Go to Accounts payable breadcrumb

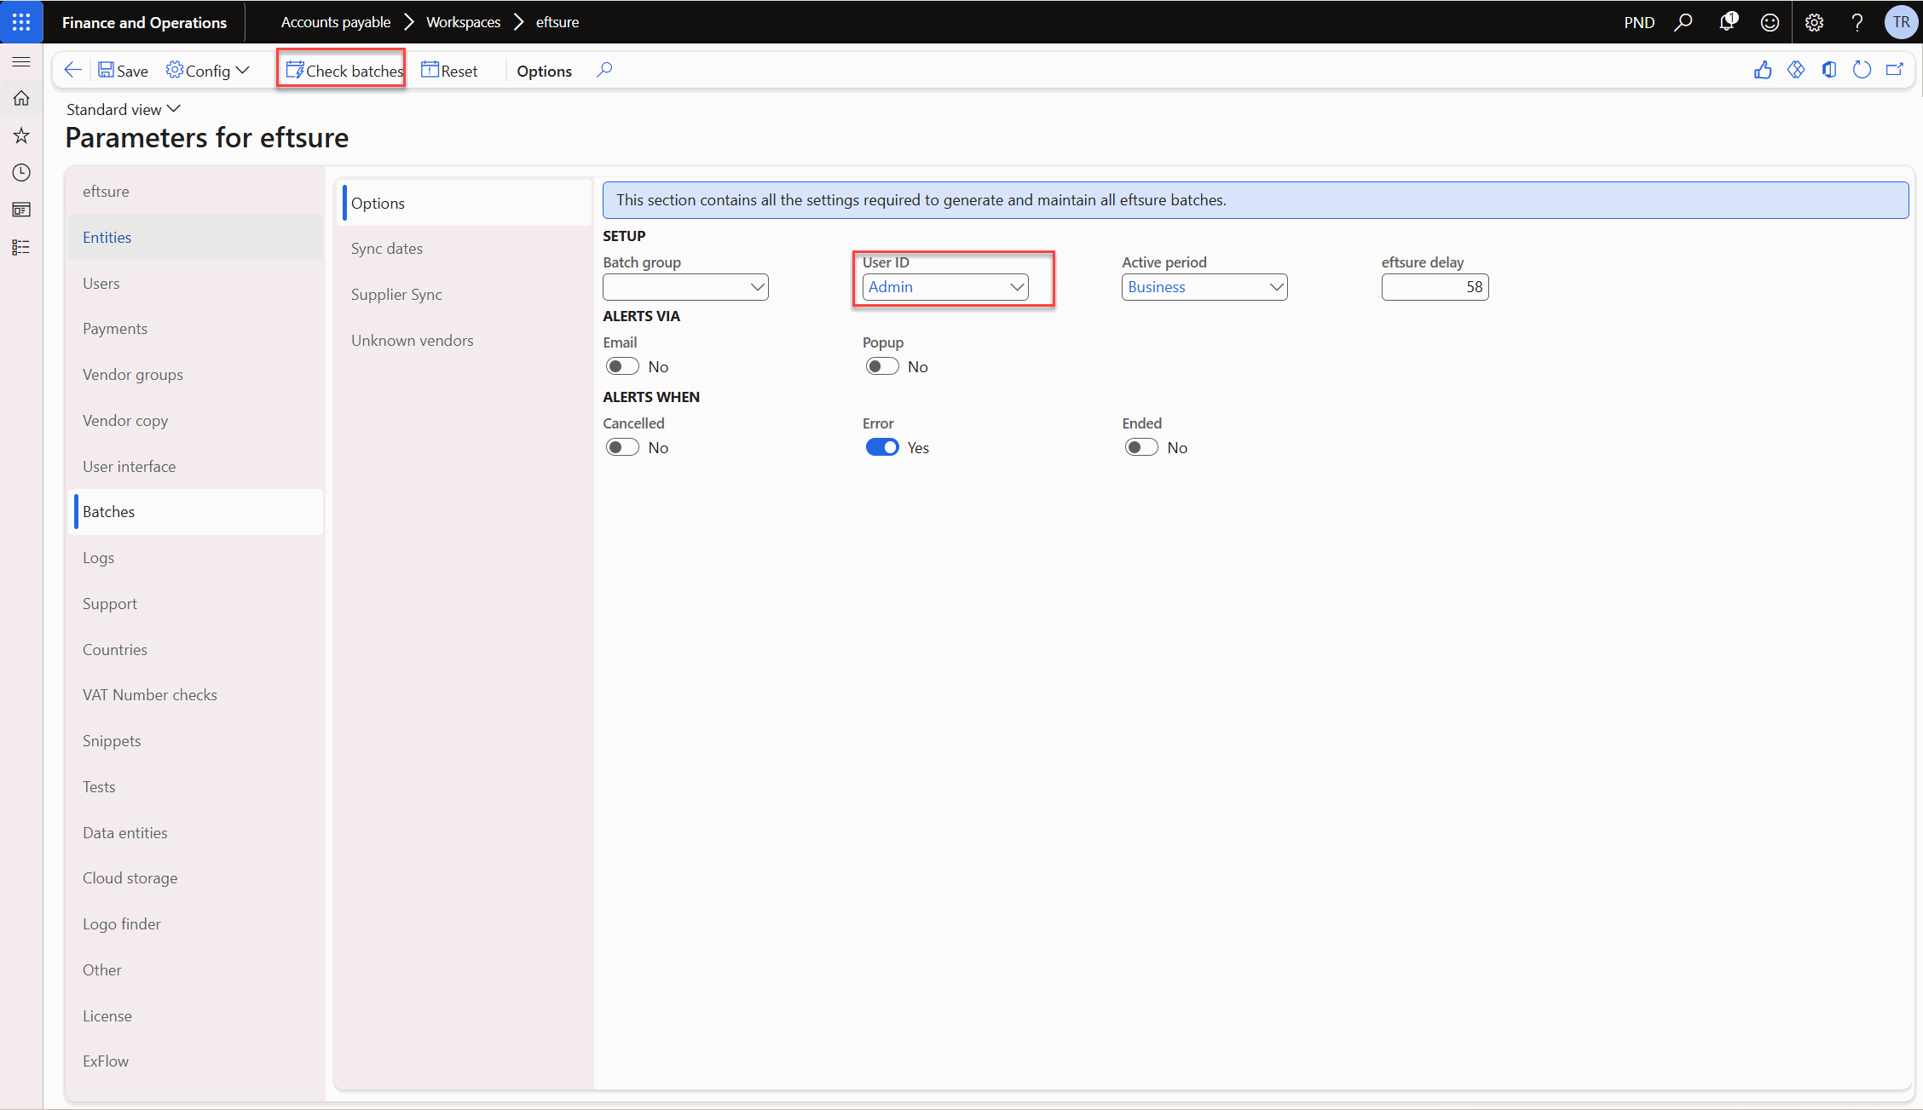click(336, 22)
